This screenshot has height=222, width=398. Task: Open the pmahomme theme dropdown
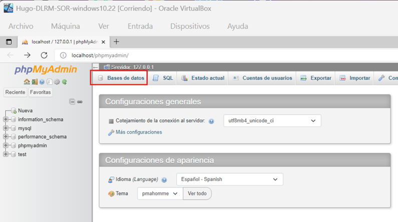click(x=160, y=193)
